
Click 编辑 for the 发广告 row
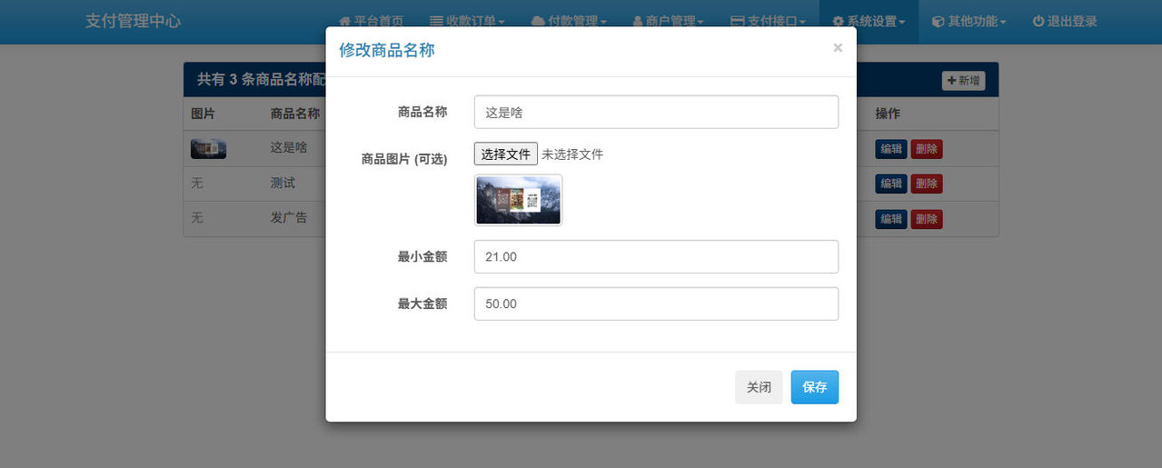click(x=891, y=219)
